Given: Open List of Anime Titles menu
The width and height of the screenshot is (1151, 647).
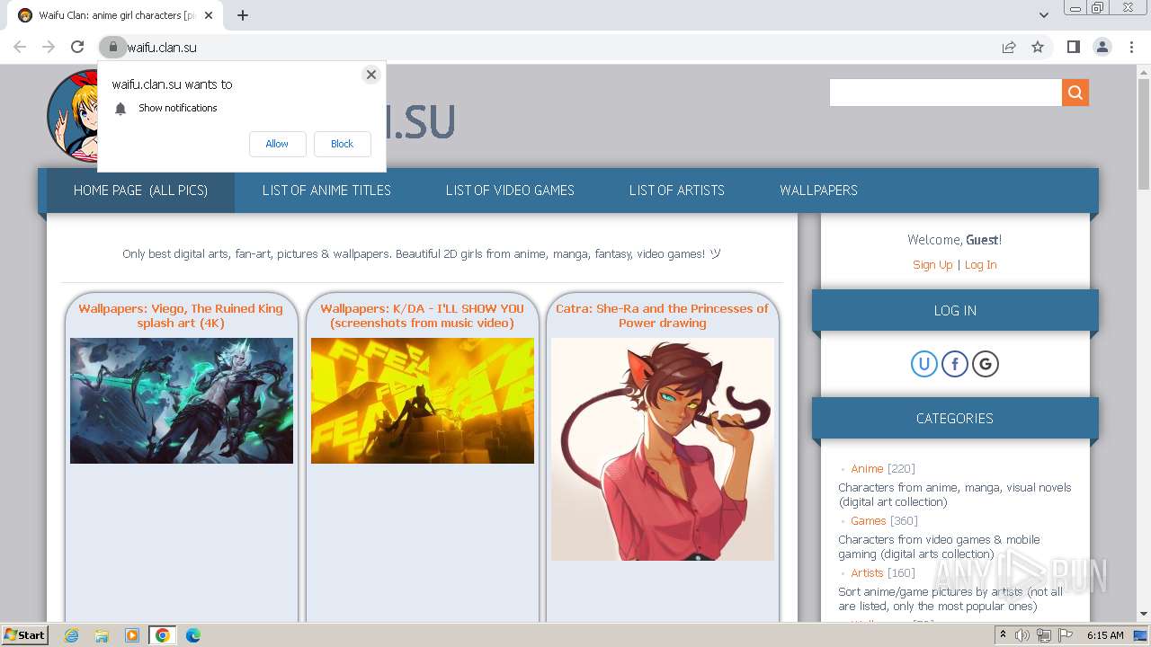Looking at the screenshot, I should [326, 191].
